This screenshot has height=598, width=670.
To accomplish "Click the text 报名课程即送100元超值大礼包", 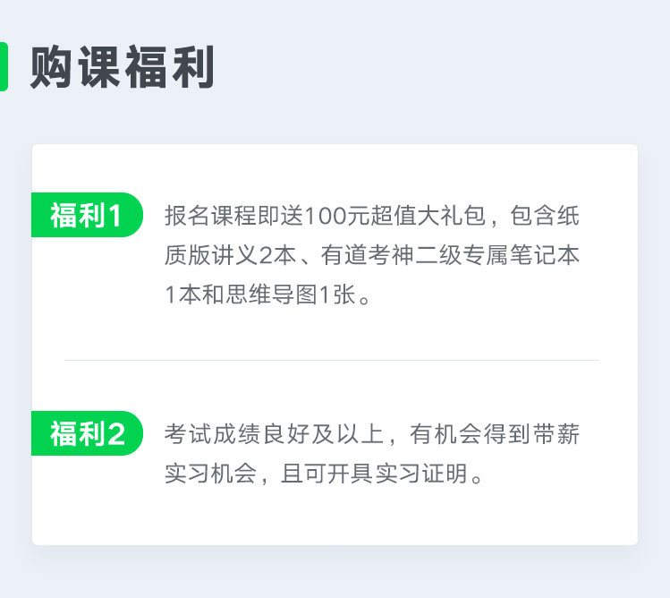I will (326, 215).
